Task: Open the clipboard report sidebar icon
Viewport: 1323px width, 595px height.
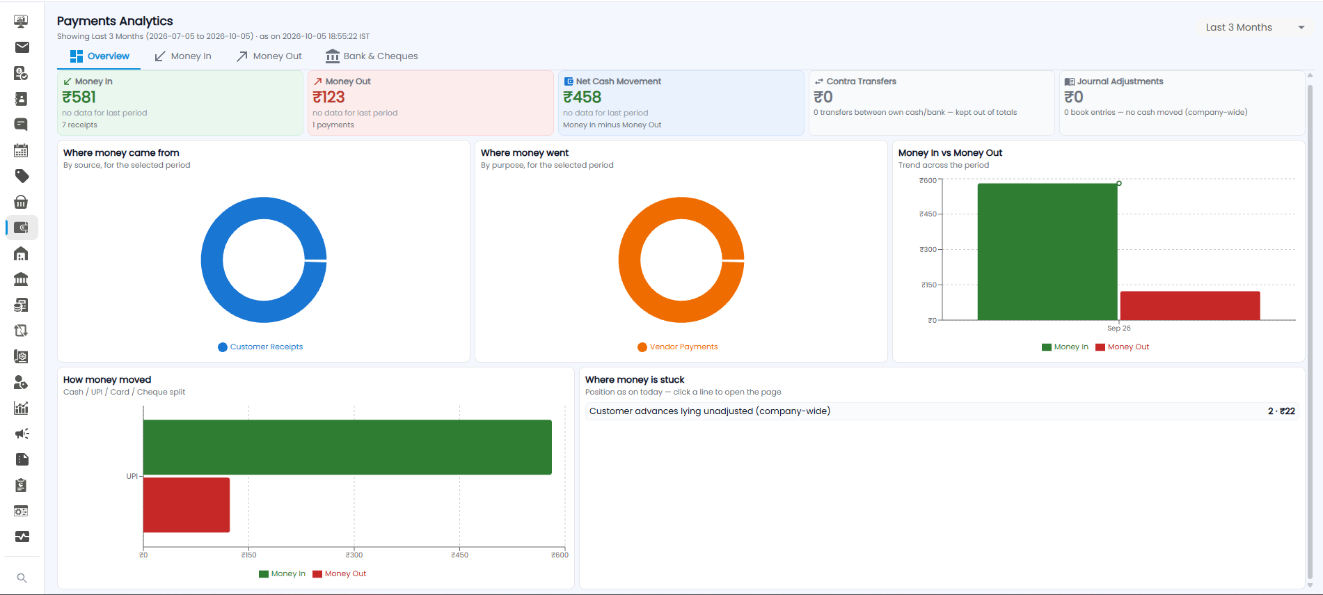Action: pos(22,485)
